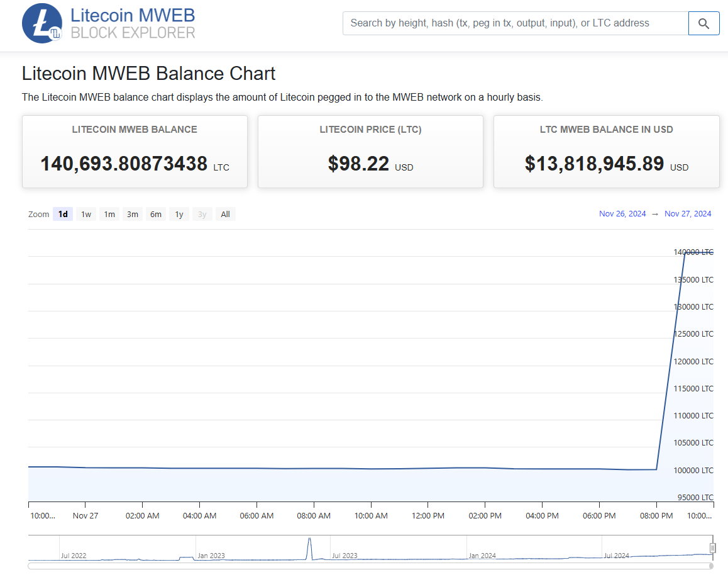Open the Litecoin MWEB Block Explorer title link
Viewport: 728px width, 577px height.
tap(133, 23)
